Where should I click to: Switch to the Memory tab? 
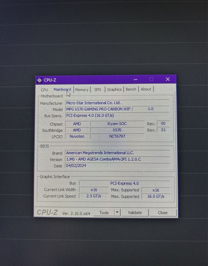click(x=82, y=89)
